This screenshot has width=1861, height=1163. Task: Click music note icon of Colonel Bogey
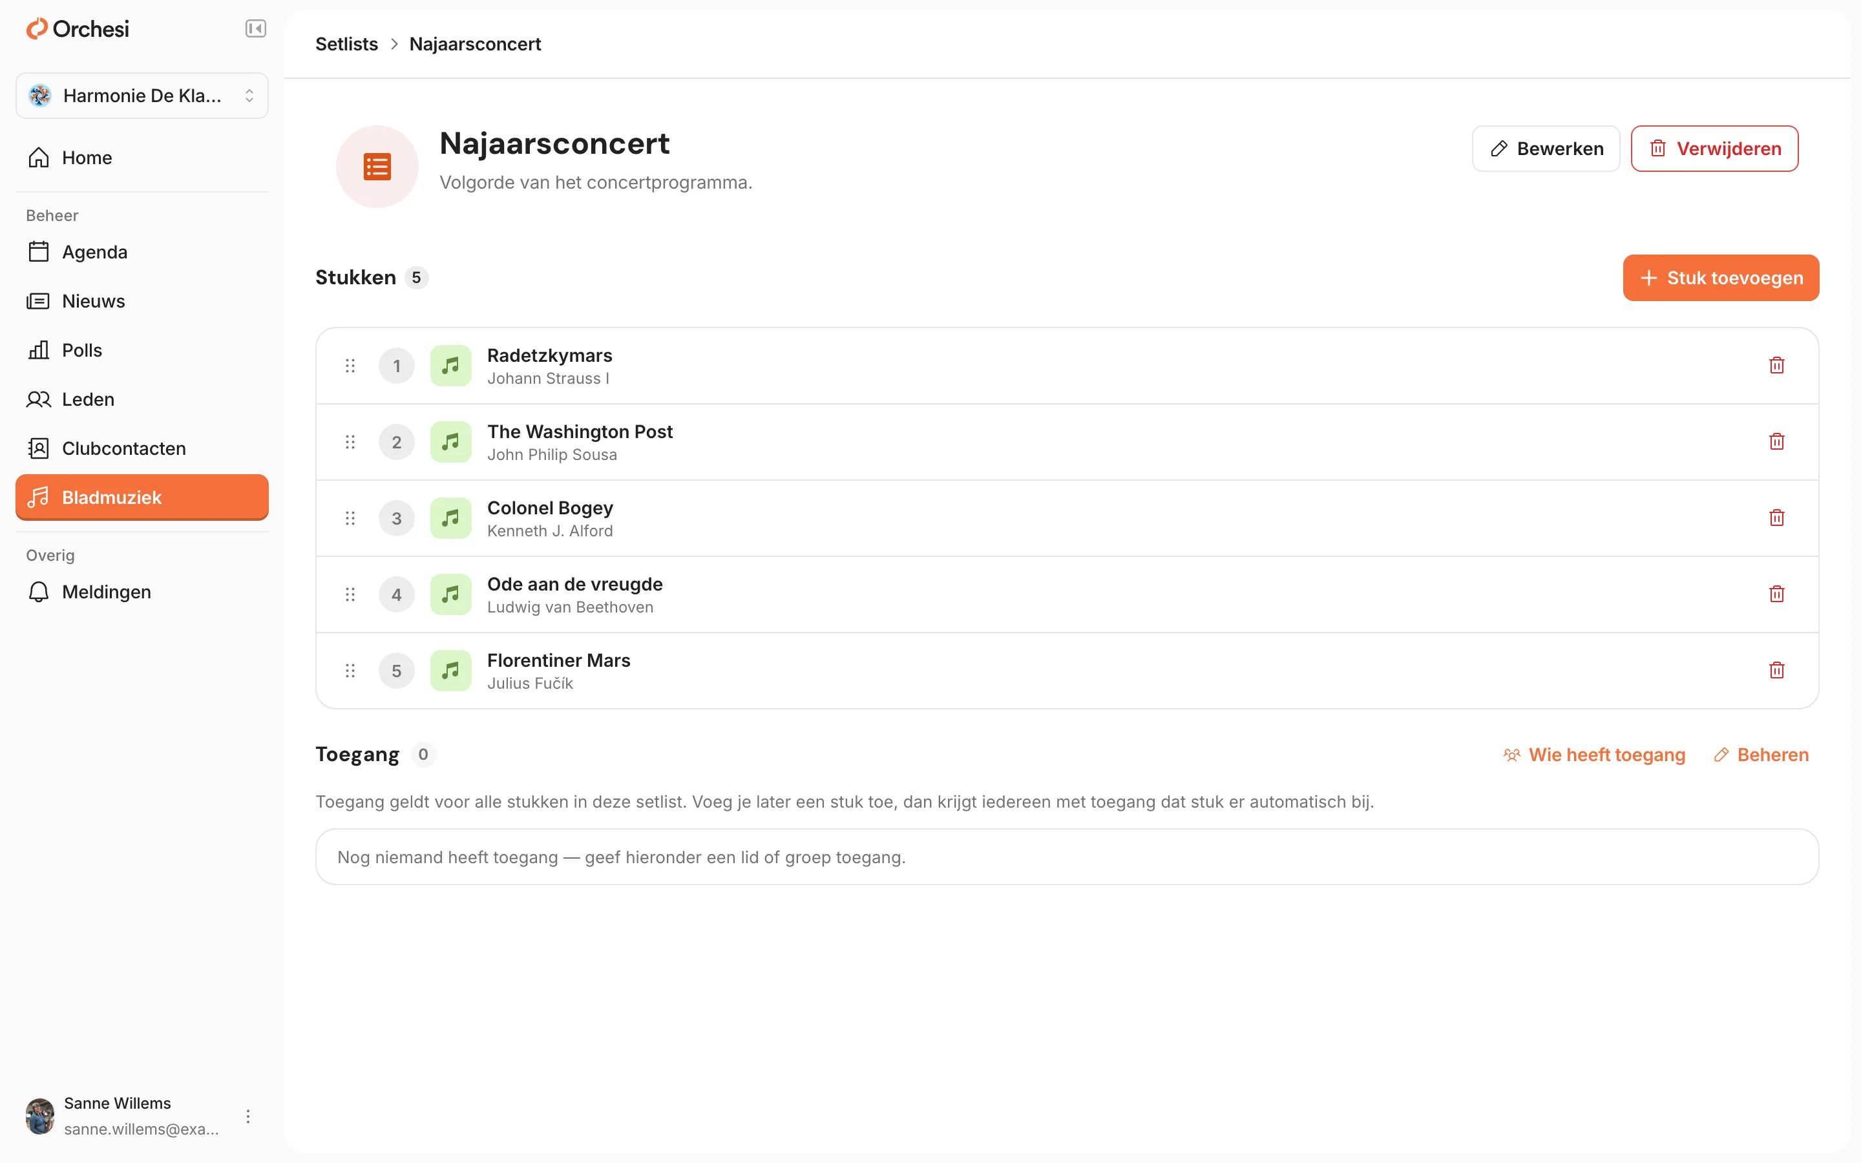[450, 518]
